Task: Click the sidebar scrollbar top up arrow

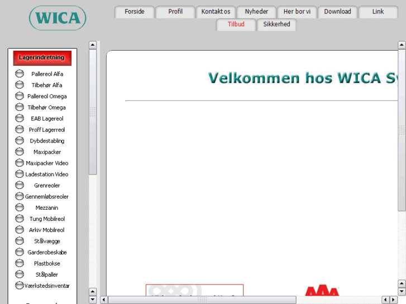Action: tap(93, 45)
